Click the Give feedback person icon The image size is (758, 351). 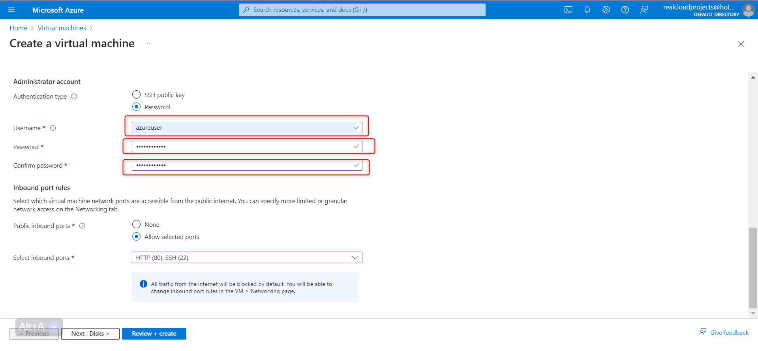point(703,332)
